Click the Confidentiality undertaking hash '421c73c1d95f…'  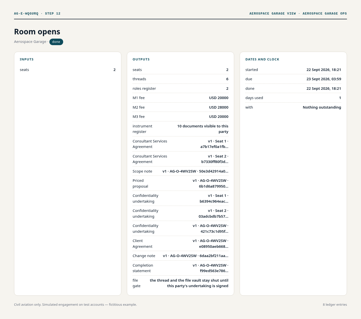214,231
